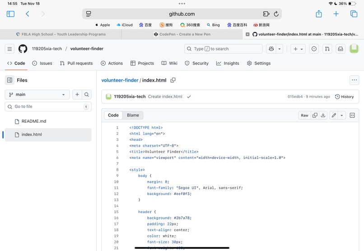This screenshot has height=251, width=364.
Task: View commit check status checkmark
Action: (189, 97)
